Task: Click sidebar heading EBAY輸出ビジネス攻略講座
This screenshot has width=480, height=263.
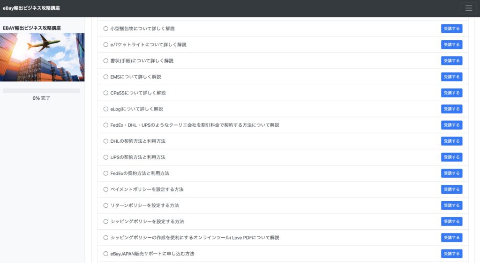Action: tap(32, 28)
